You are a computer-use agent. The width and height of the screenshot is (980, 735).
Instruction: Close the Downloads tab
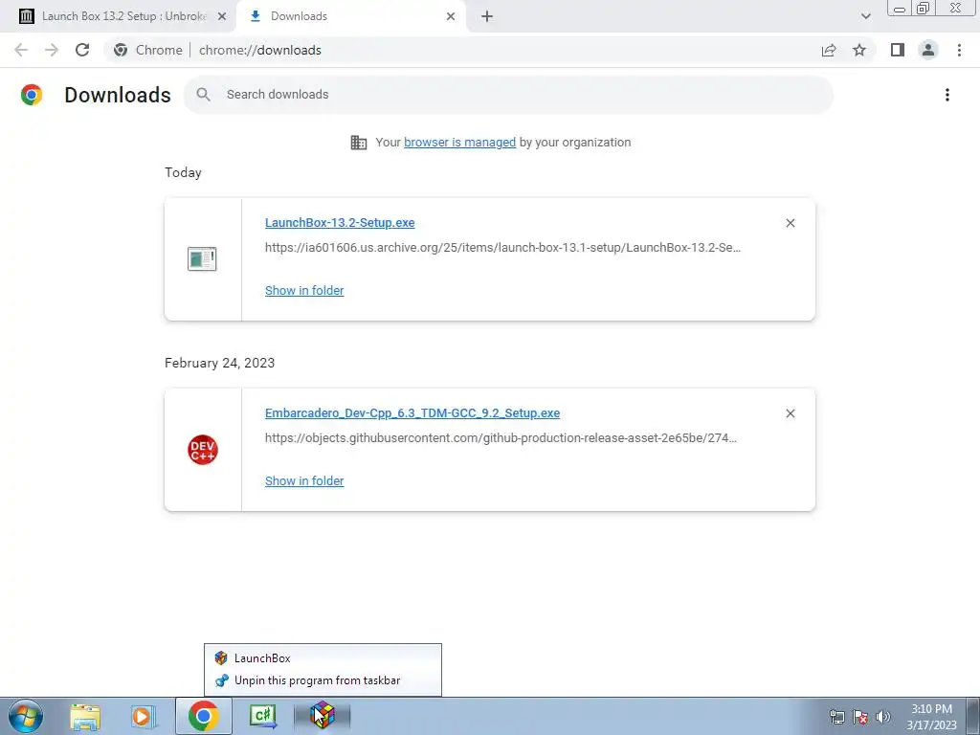[x=451, y=16]
